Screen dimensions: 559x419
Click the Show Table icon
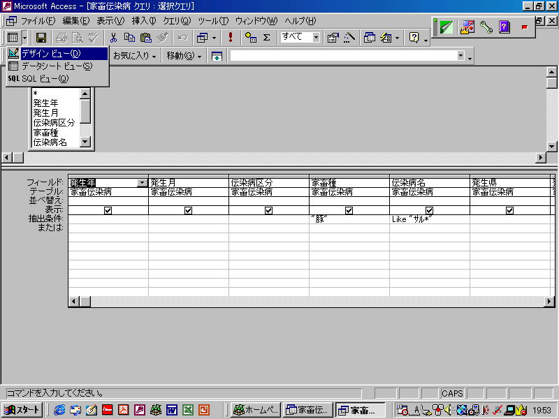[x=251, y=38]
